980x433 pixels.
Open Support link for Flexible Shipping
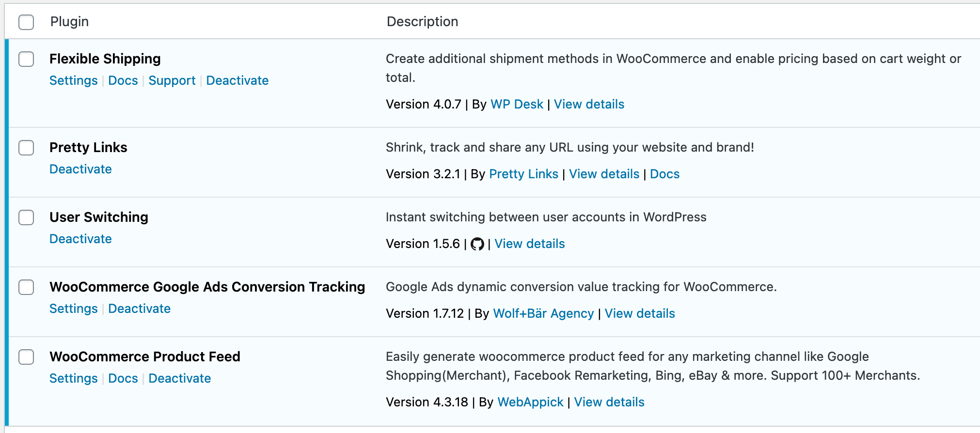coord(172,80)
